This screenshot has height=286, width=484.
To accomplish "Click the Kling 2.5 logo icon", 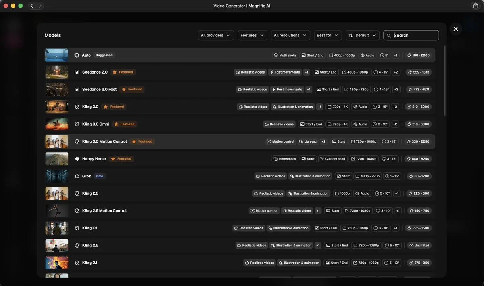I will click(77, 246).
